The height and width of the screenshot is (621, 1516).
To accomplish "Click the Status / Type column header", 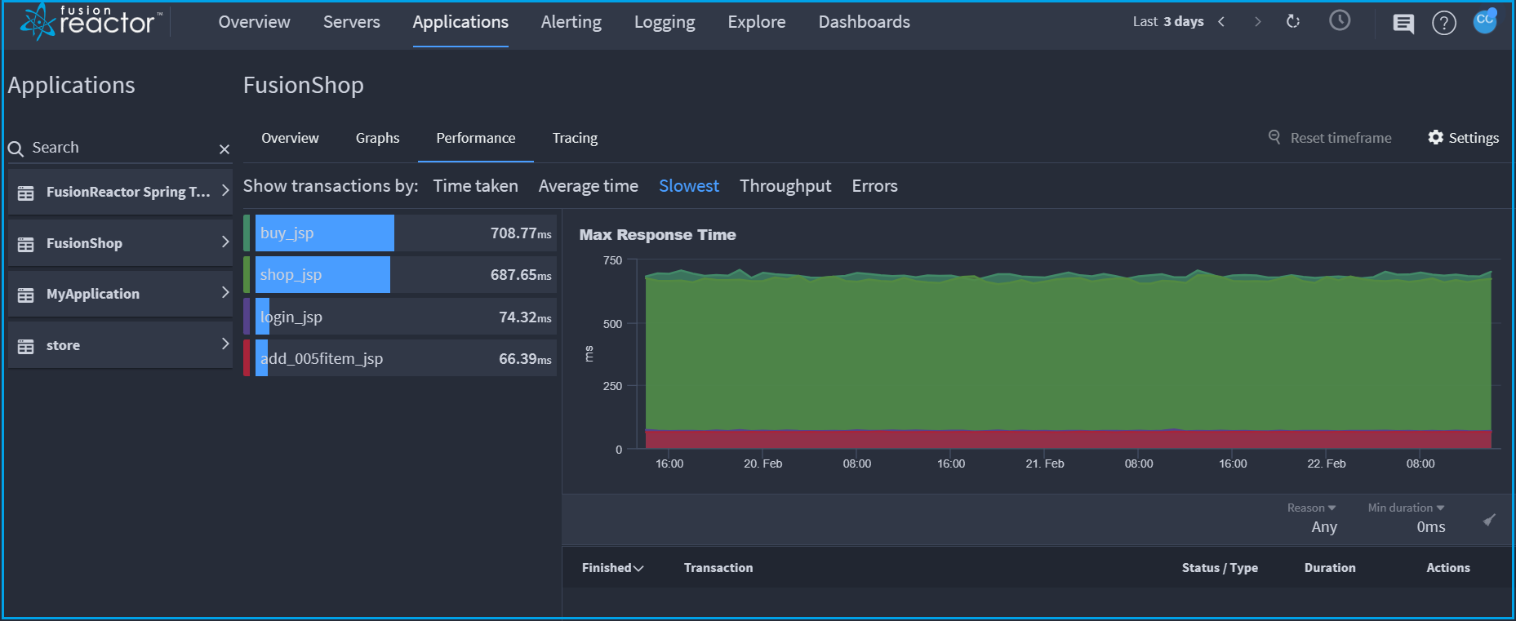I will point(1220,568).
